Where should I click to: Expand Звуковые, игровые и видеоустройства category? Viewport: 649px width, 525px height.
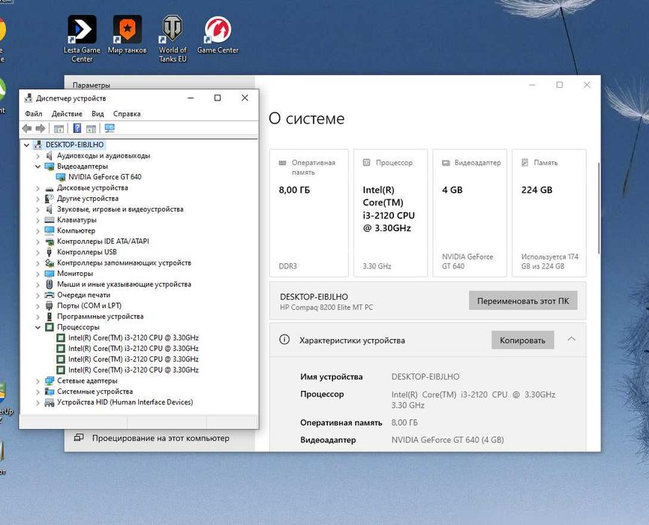(38, 209)
